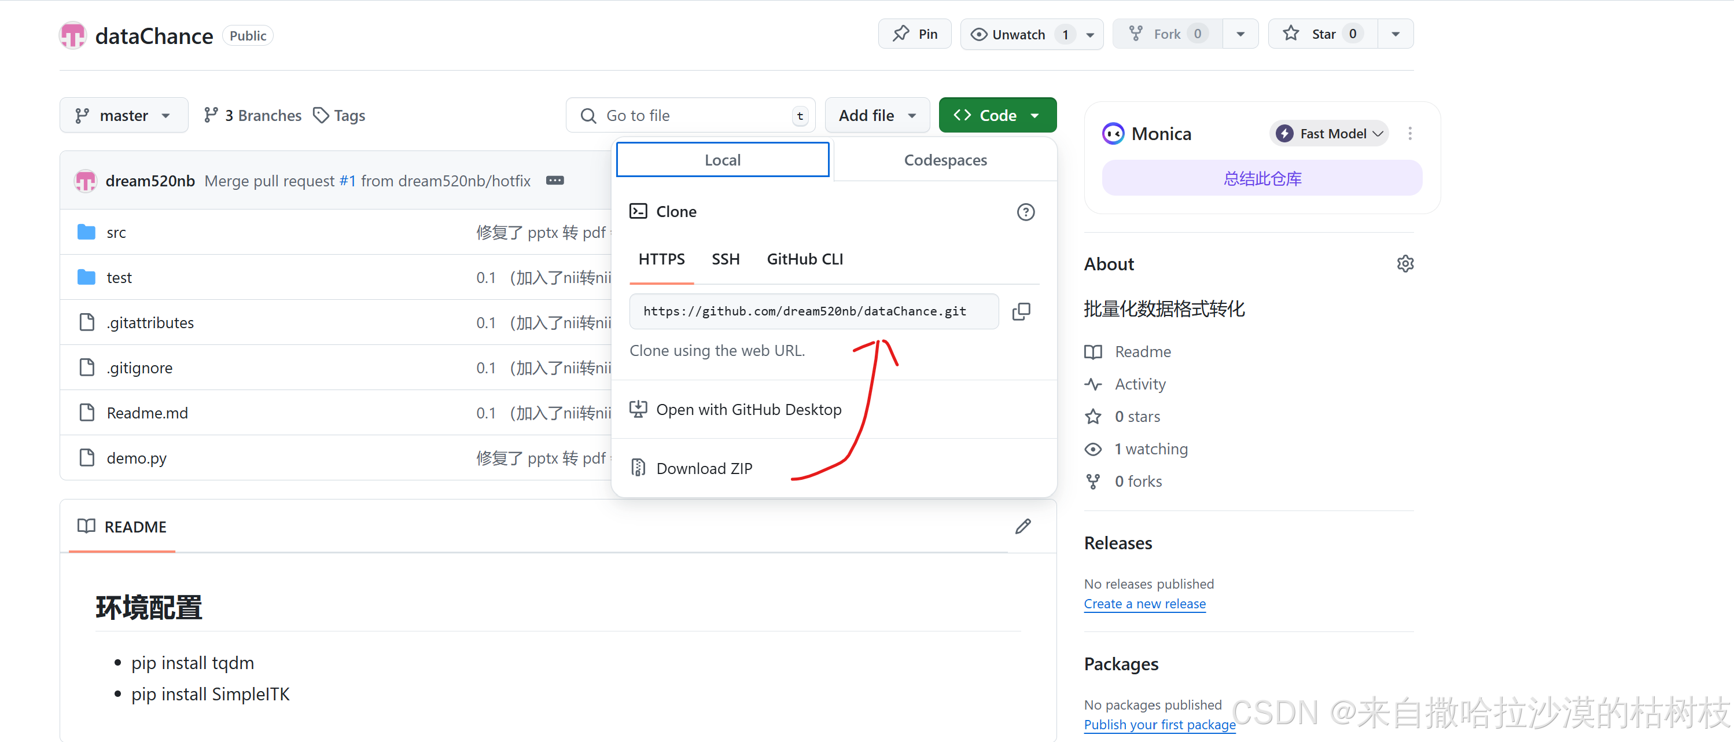This screenshot has height=742, width=1734.
Task: Click the dream520nb commit author name
Action: [150, 181]
